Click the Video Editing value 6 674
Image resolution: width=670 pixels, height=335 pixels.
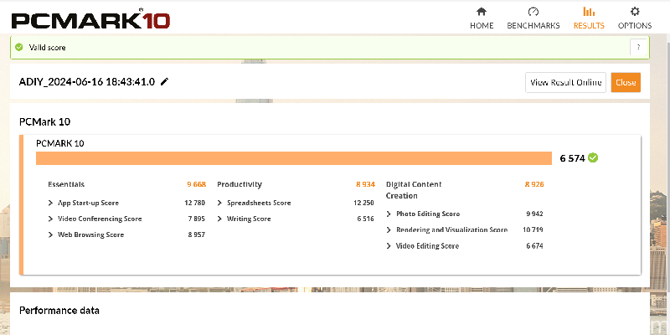point(534,245)
